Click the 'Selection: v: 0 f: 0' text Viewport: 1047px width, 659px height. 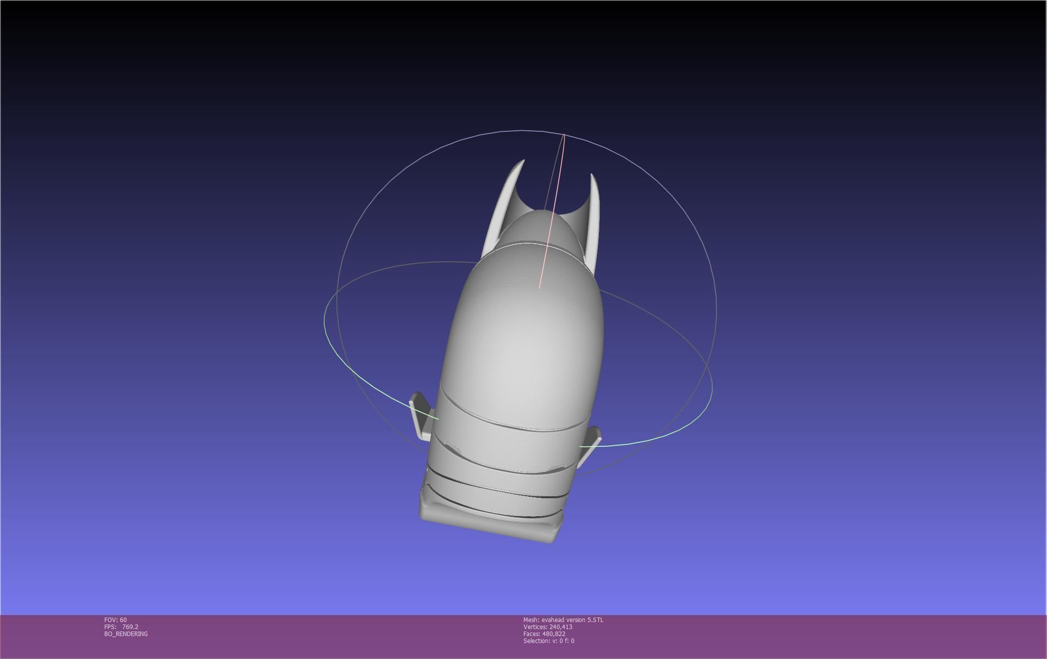pos(549,641)
